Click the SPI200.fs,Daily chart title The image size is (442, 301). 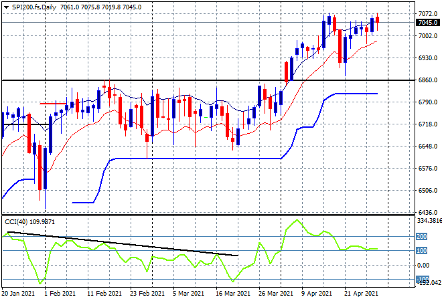[34, 7]
